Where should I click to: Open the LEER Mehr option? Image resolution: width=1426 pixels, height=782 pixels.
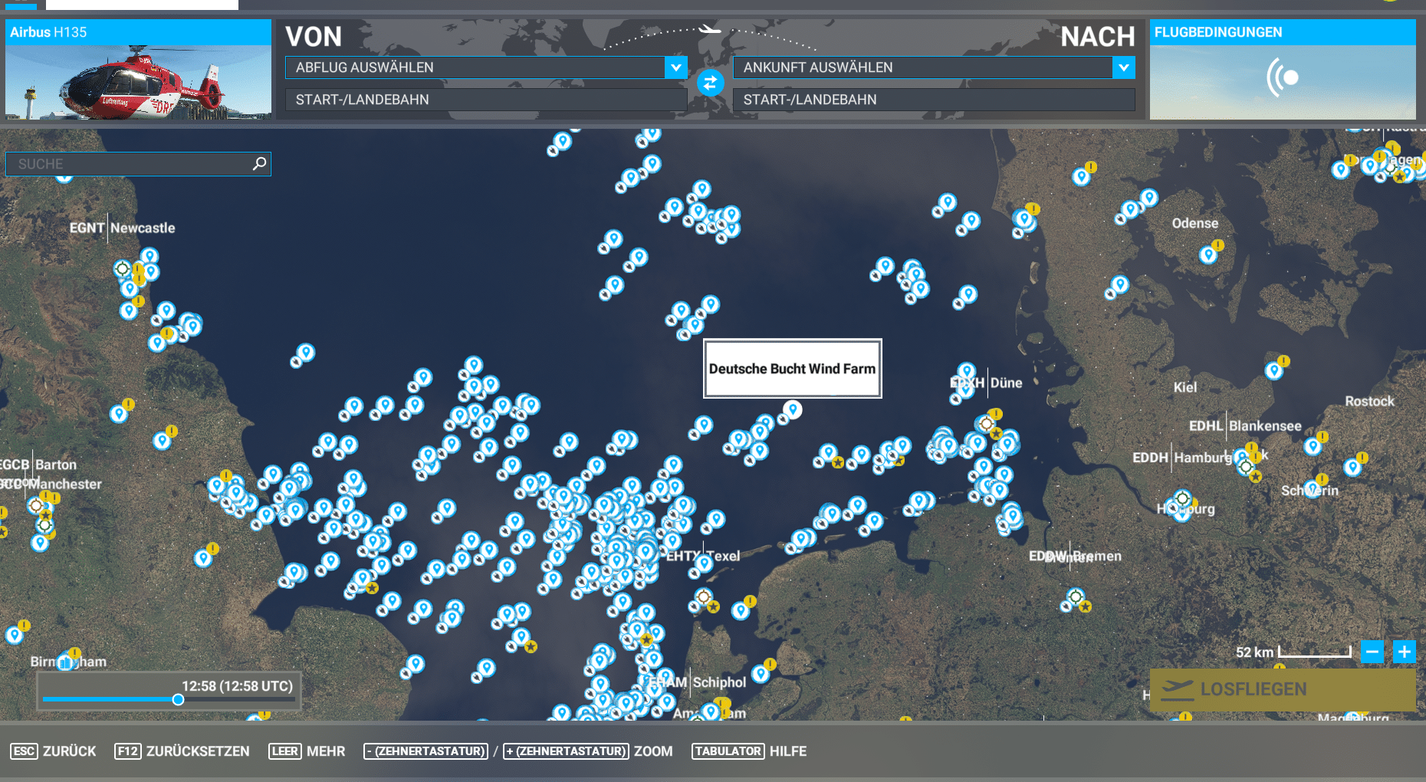click(307, 751)
